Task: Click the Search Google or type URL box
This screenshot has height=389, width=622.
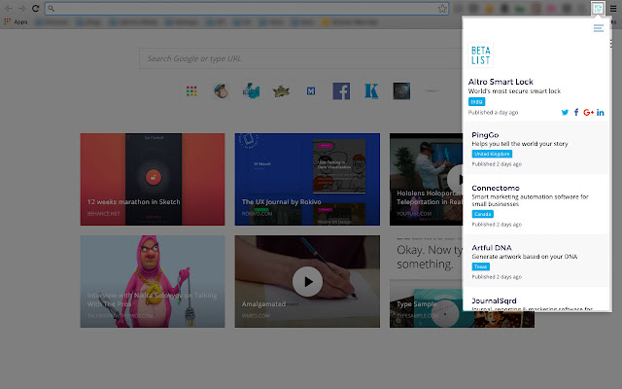Action: [x=300, y=58]
